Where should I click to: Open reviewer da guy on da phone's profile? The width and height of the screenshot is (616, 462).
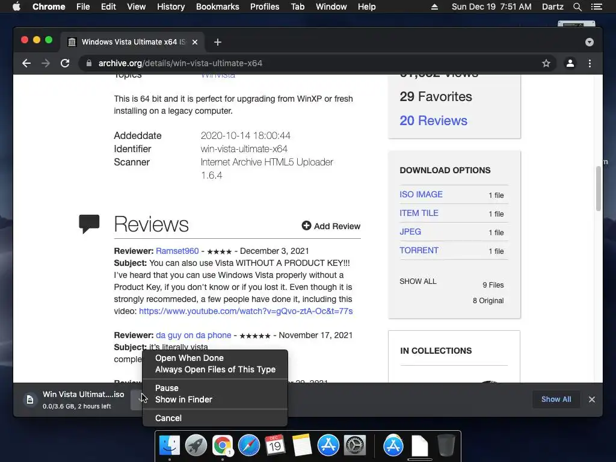(x=193, y=335)
